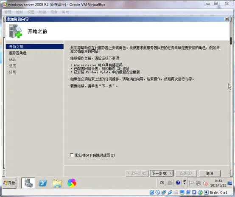Click the VirtualBox shared folders indicator
This screenshot has width=235, height=197.
coord(176,192)
